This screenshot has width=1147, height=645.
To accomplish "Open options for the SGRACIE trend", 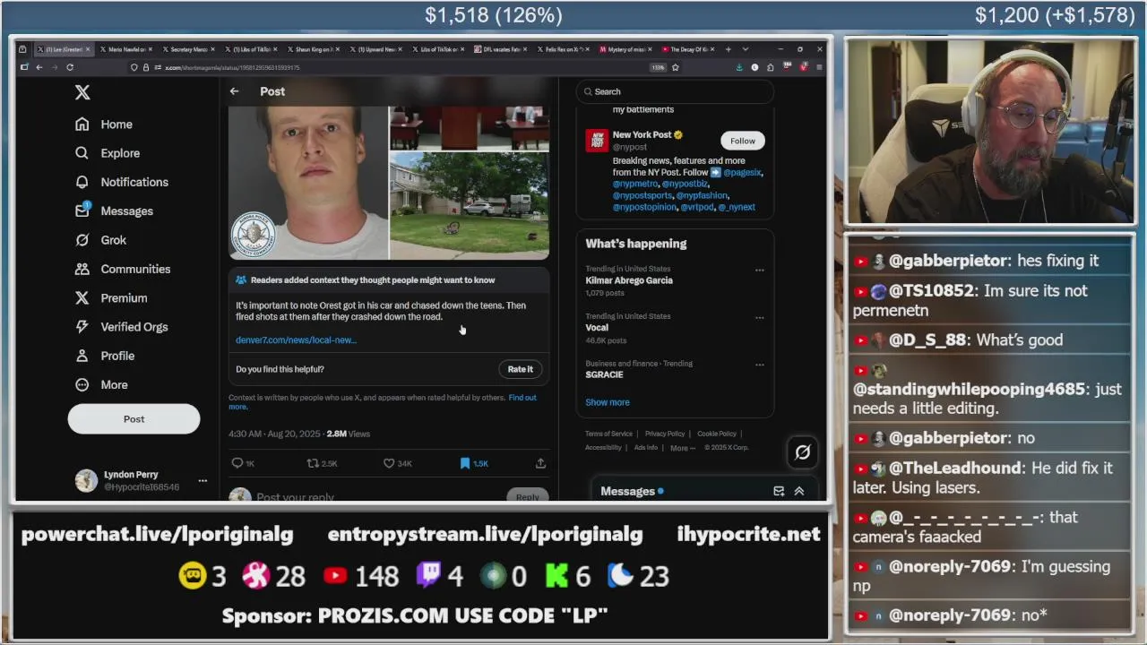I will [759, 365].
